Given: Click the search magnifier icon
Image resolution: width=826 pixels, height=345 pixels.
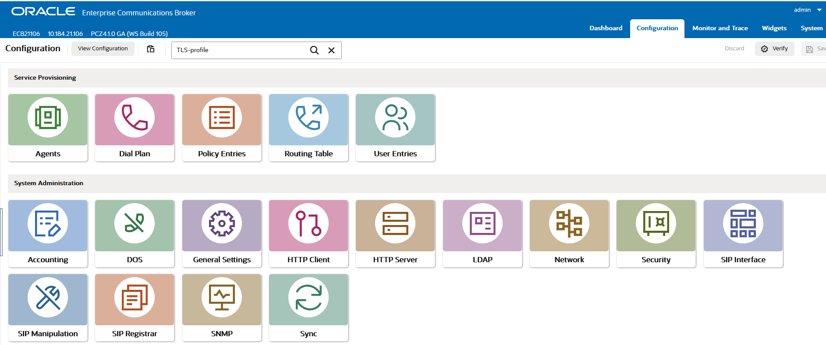Looking at the screenshot, I should point(314,50).
